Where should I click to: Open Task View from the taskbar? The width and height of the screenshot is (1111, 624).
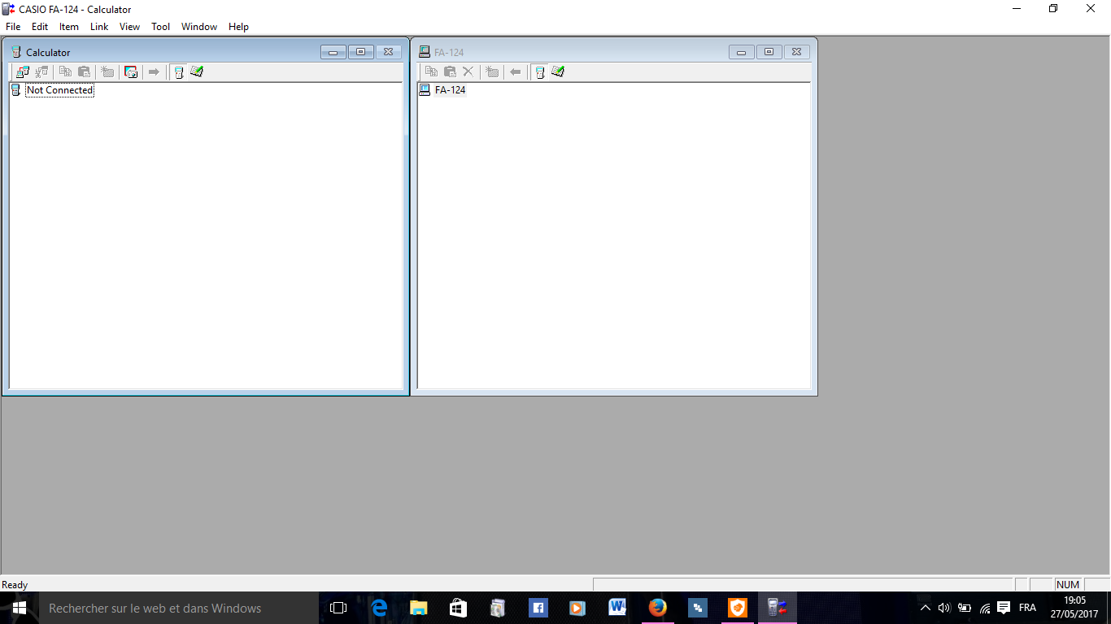click(338, 608)
